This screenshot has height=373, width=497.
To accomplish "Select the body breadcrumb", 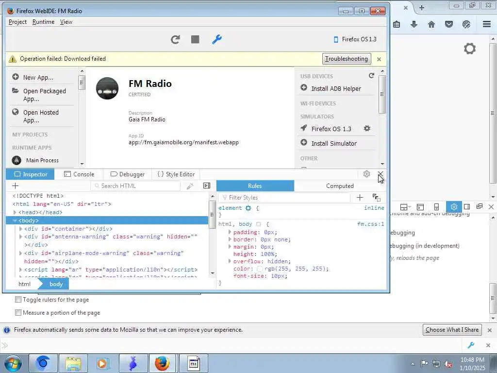I will 56,284.
